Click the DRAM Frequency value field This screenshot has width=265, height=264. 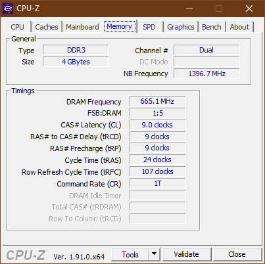(157, 101)
